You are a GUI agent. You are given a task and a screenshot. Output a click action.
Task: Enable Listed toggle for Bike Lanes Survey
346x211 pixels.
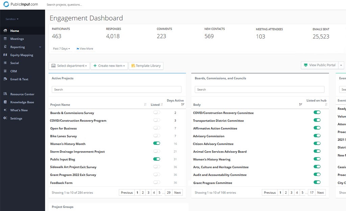coord(156,136)
